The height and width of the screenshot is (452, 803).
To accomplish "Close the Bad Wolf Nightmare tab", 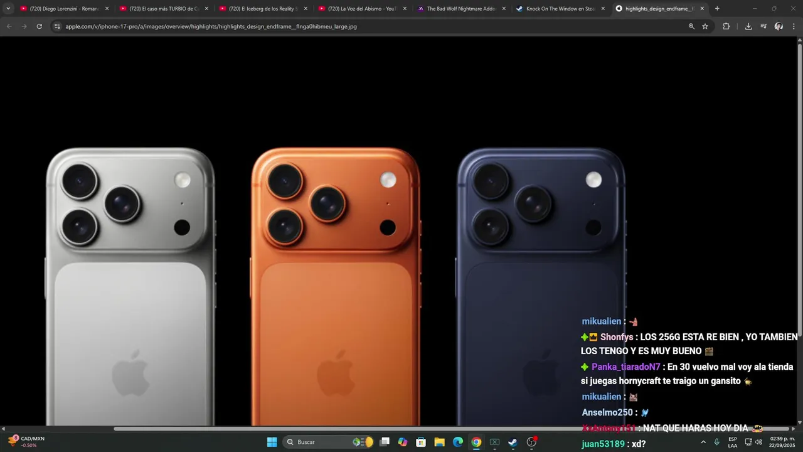I will [x=504, y=9].
